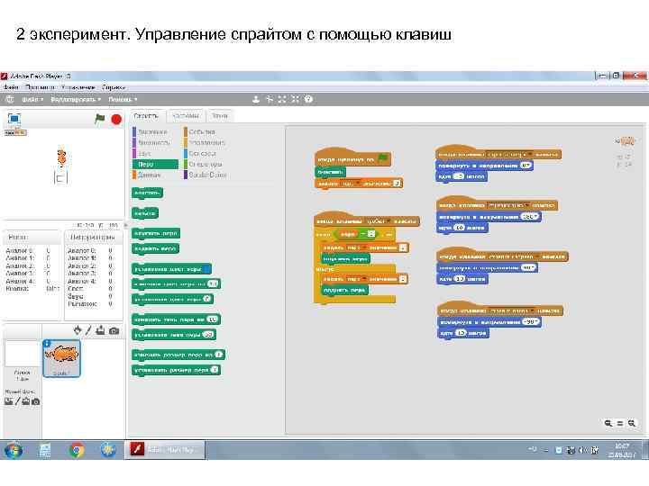This screenshot has height=486, width=649.
Task: Select the Сенсоры block category
Action: click(203, 153)
